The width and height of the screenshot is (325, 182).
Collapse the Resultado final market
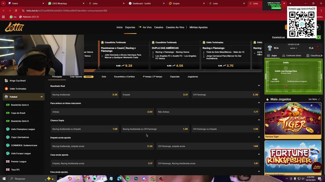(259, 86)
